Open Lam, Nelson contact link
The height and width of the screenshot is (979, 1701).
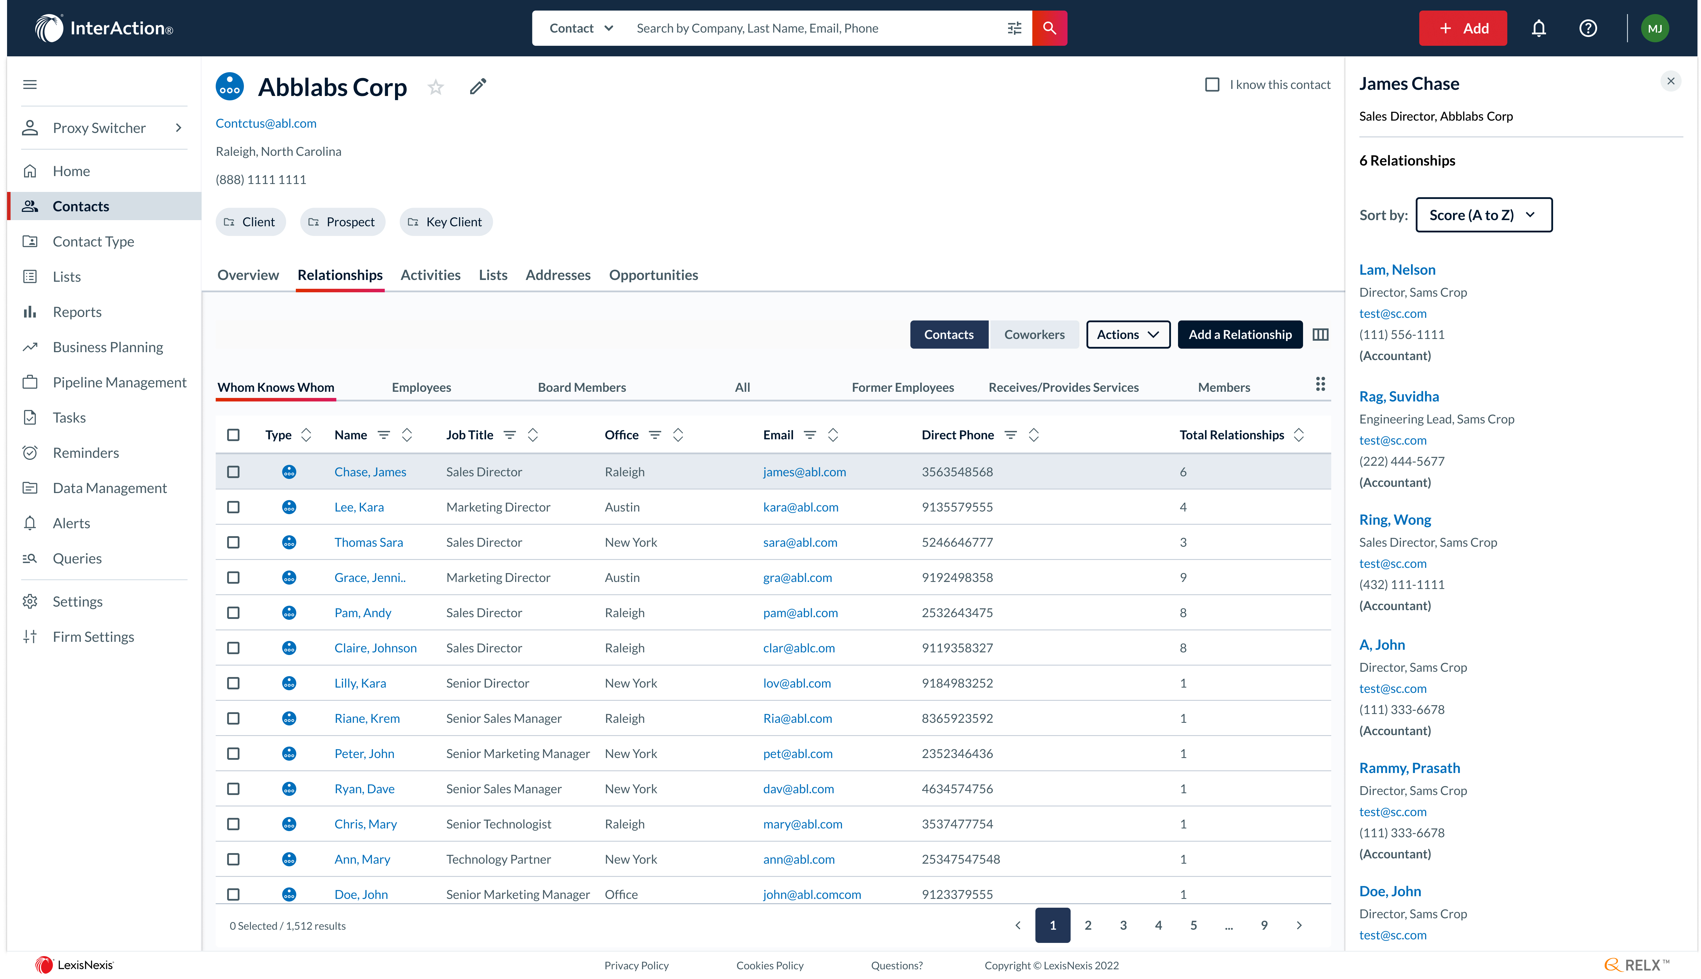pyautogui.click(x=1397, y=270)
